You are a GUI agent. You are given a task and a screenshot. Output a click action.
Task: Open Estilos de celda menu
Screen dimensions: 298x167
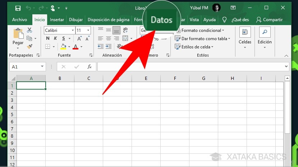pyautogui.click(x=194, y=47)
